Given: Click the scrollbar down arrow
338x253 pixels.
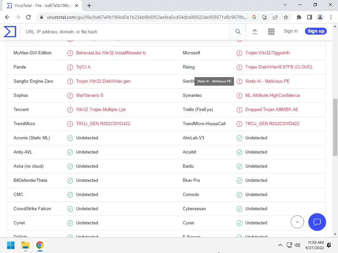Looking at the screenshot, I should point(335,234).
